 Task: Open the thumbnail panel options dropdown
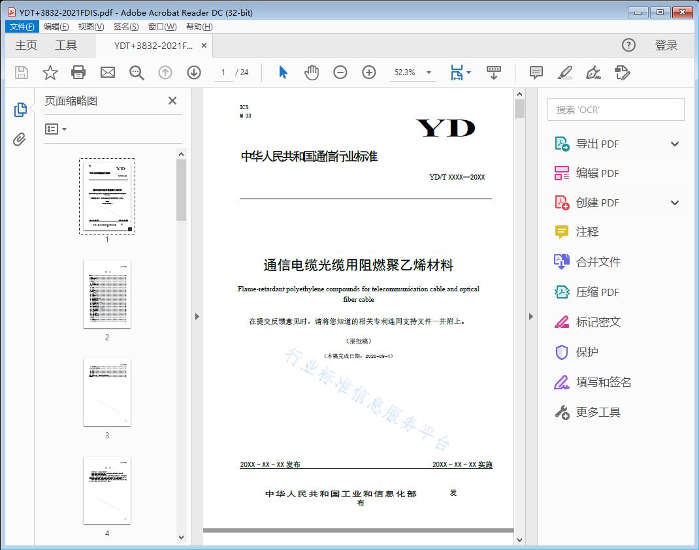tap(55, 129)
